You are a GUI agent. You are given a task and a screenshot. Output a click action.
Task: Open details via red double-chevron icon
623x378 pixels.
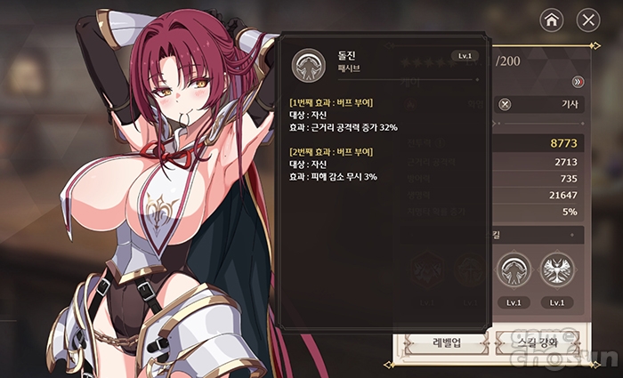[x=578, y=82]
